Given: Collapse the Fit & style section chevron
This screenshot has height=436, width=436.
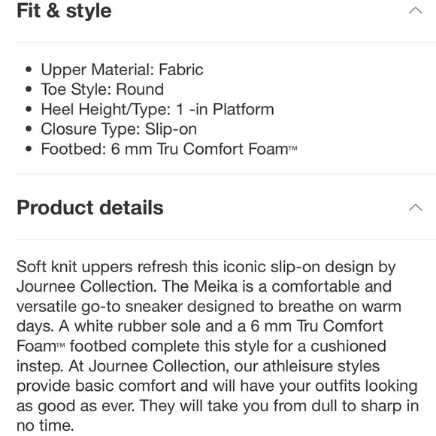Looking at the screenshot, I should coord(416,11).
